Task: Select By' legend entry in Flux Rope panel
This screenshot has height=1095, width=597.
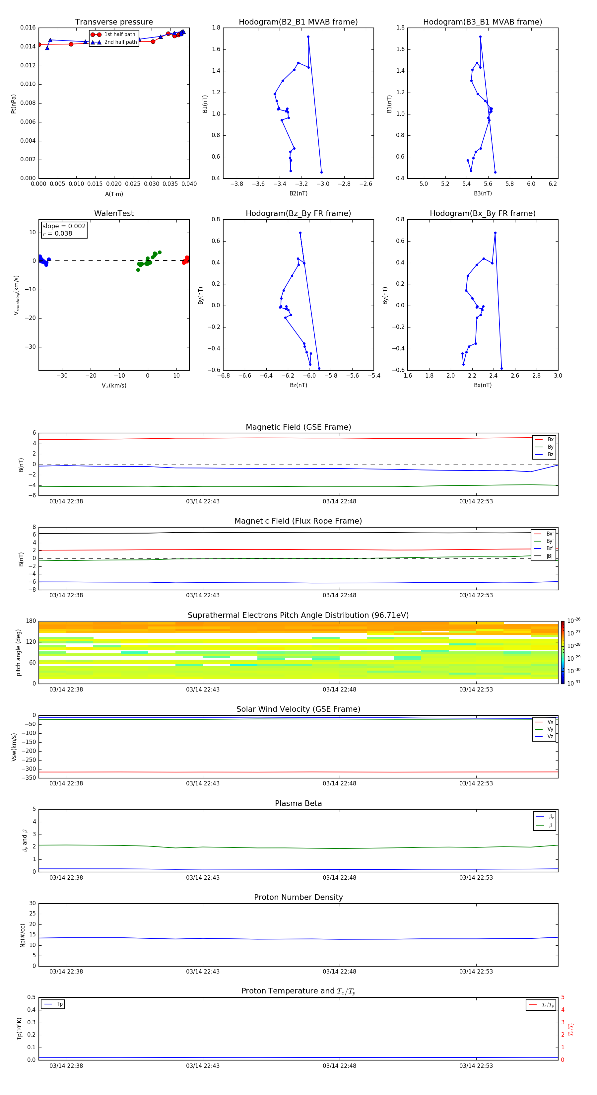Action: point(544,542)
